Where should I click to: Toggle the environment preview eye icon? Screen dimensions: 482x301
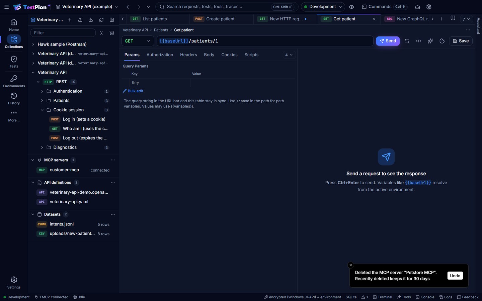coord(351,7)
